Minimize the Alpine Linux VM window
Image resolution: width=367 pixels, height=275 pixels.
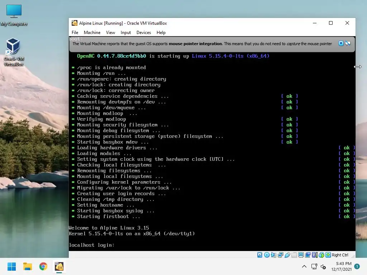[315, 23]
